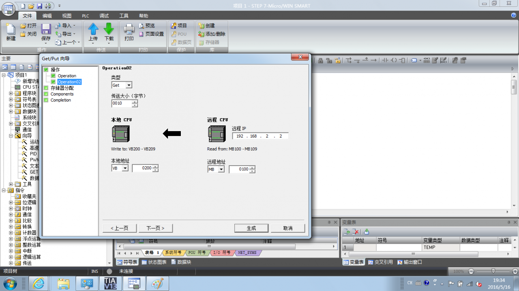Expand the 程序块 tree node
This screenshot has width=519, height=291.
coord(11,93)
